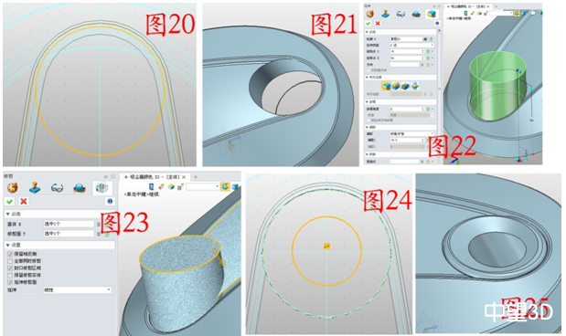Image resolution: width=566 pixels, height=336 pixels.
Task: Cancel the trim dialog with red X
Action: [24, 201]
